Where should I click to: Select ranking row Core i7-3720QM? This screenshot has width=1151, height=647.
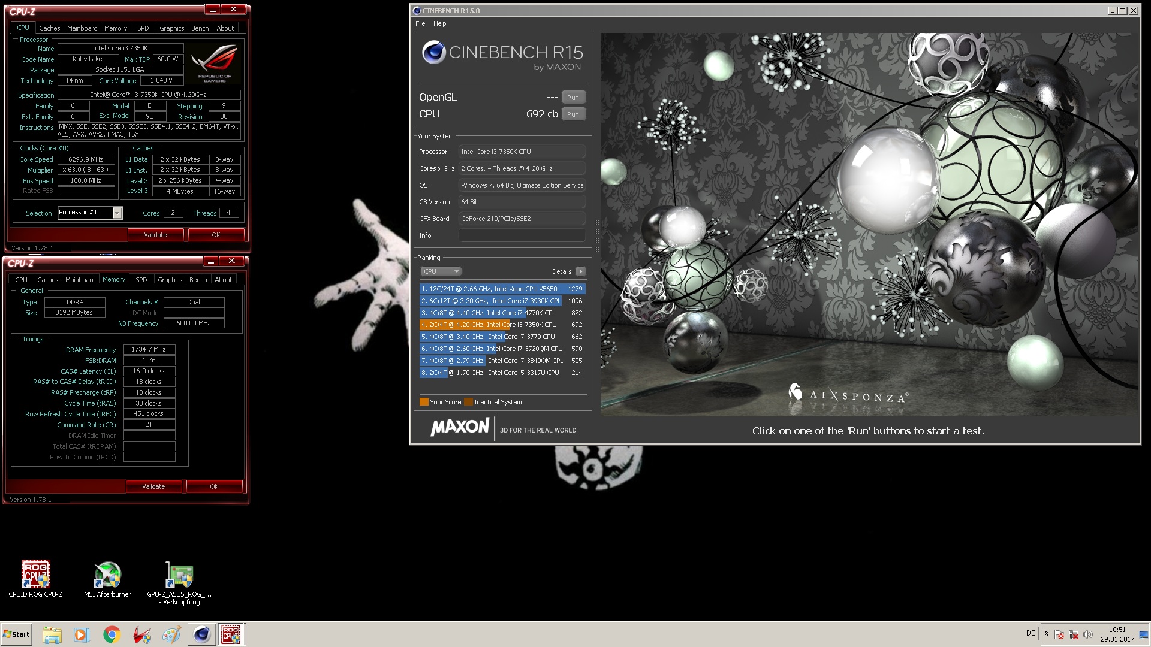pyautogui.click(x=502, y=349)
